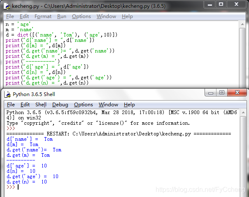Image resolution: width=249 pixels, height=197 pixels.
Task: Click the code line n = 'age'
Action: pyautogui.click(x=18, y=24)
